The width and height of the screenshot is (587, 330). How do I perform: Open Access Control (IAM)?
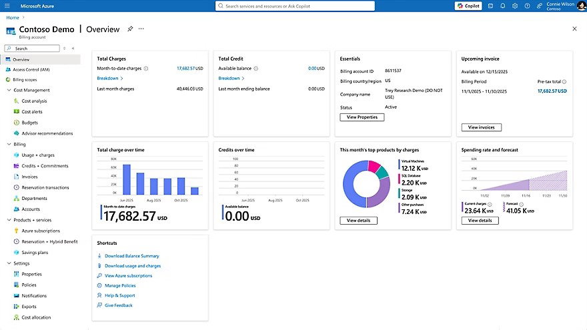(31, 69)
